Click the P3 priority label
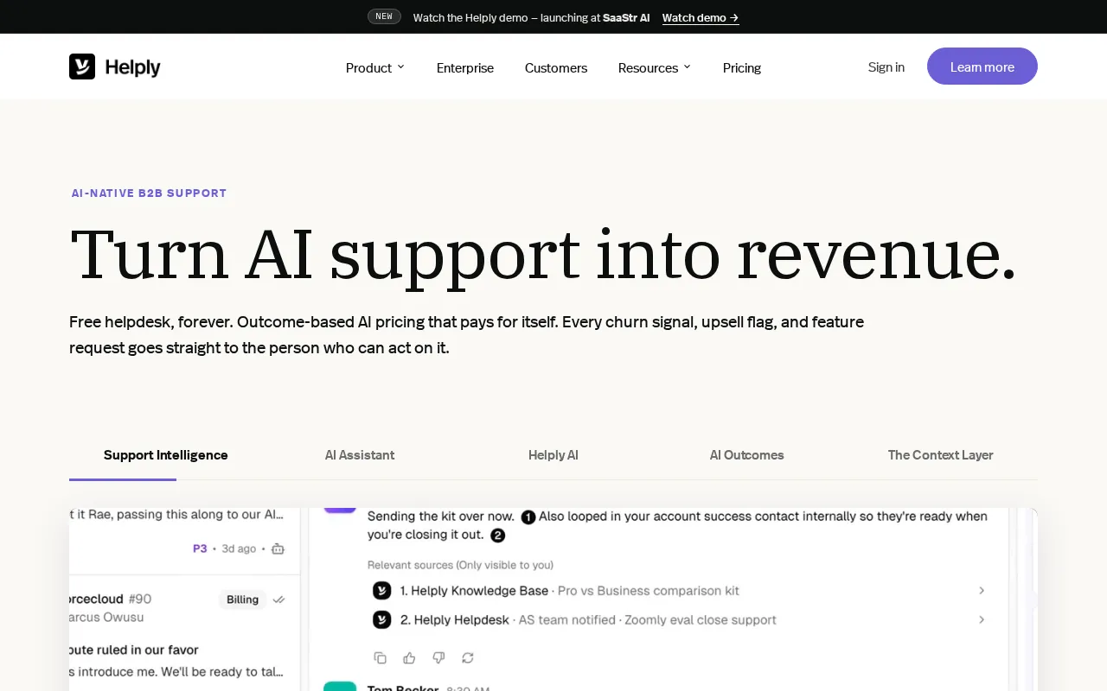Image resolution: width=1107 pixels, height=691 pixels. click(x=200, y=548)
